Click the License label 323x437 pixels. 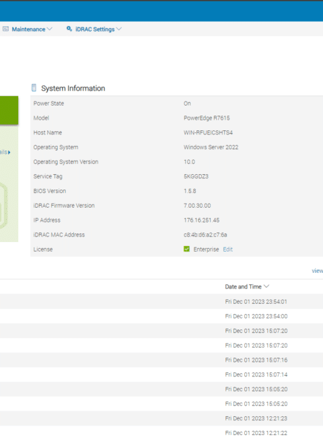tap(43, 249)
